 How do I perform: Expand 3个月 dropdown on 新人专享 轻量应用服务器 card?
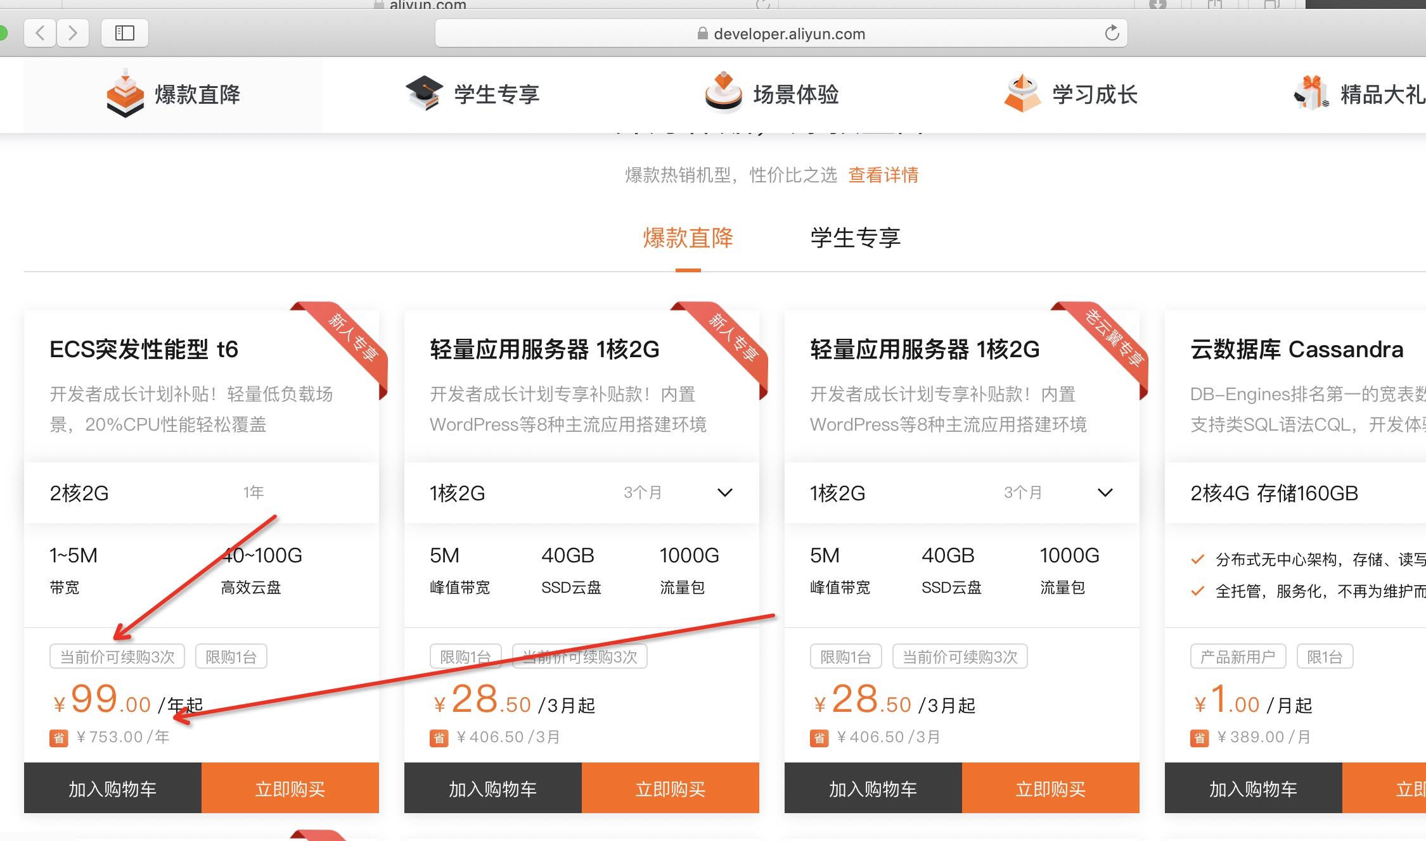click(x=724, y=493)
